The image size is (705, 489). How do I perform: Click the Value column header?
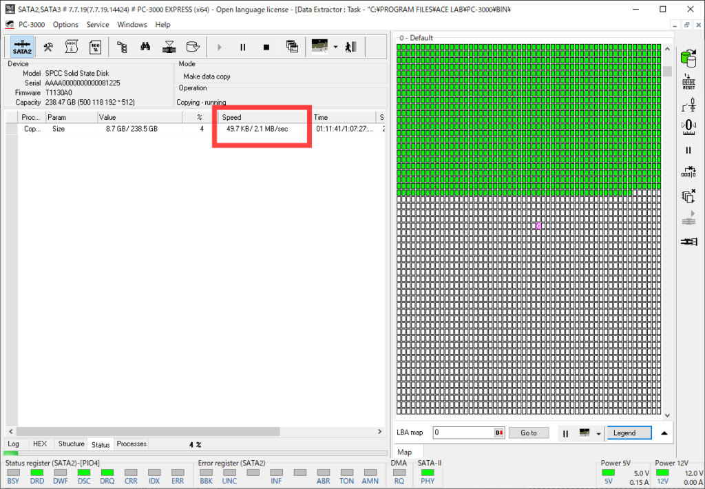(139, 117)
